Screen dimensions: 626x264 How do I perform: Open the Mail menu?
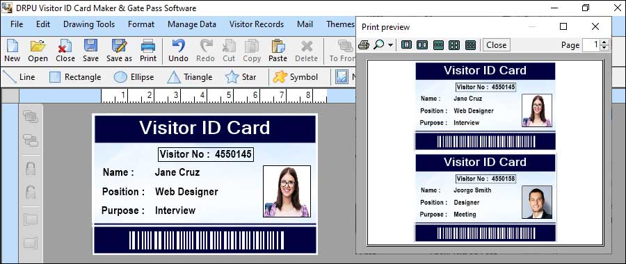[305, 24]
